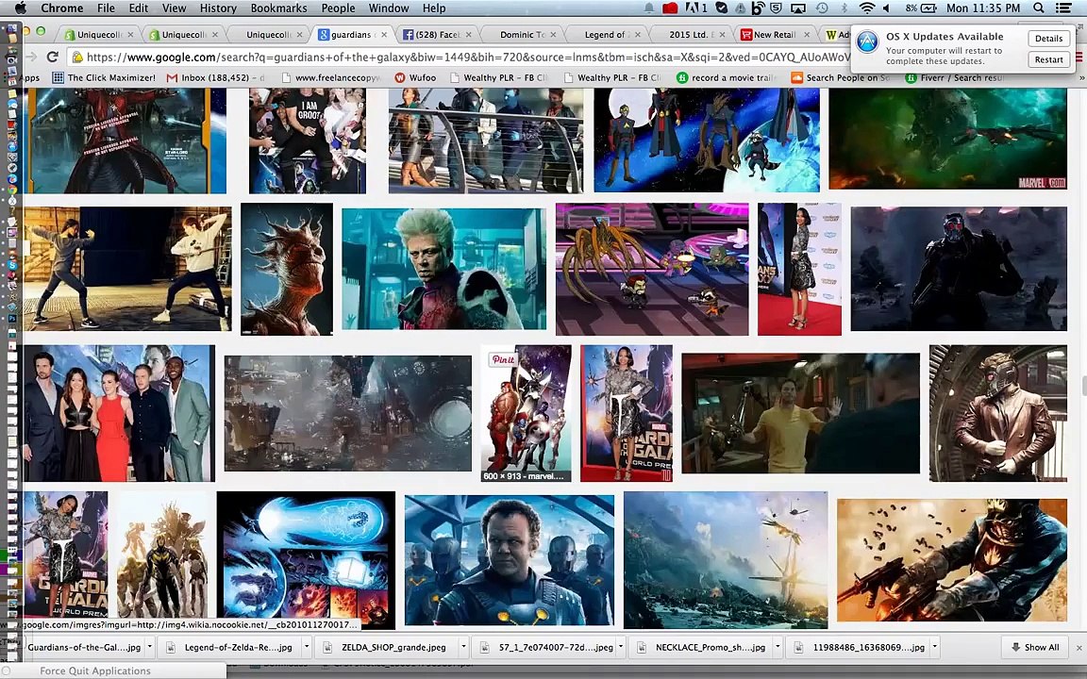The width and height of the screenshot is (1087, 679).
Task: Open the File menu
Action: [x=106, y=8]
